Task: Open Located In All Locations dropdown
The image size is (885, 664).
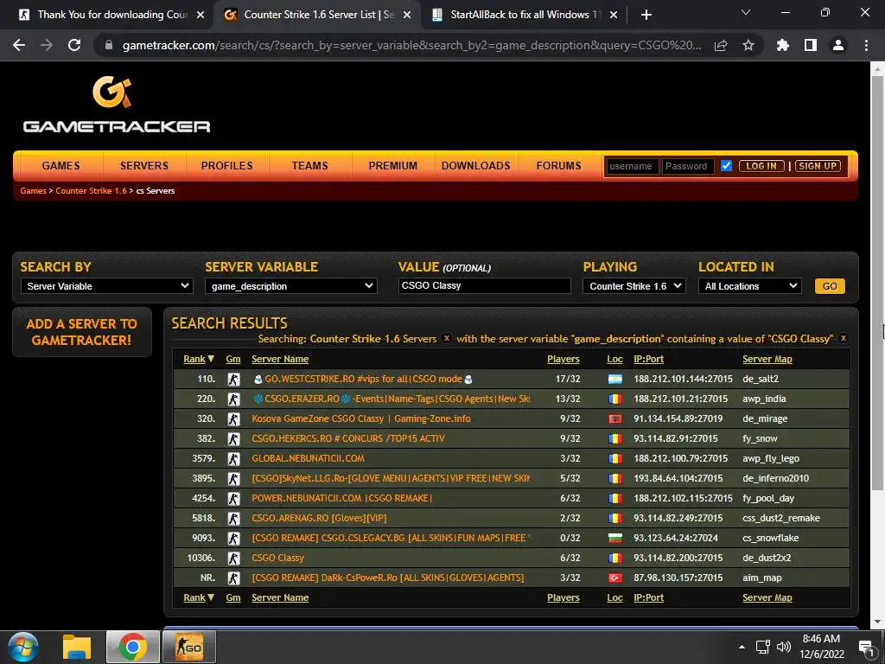Action: 749,286
